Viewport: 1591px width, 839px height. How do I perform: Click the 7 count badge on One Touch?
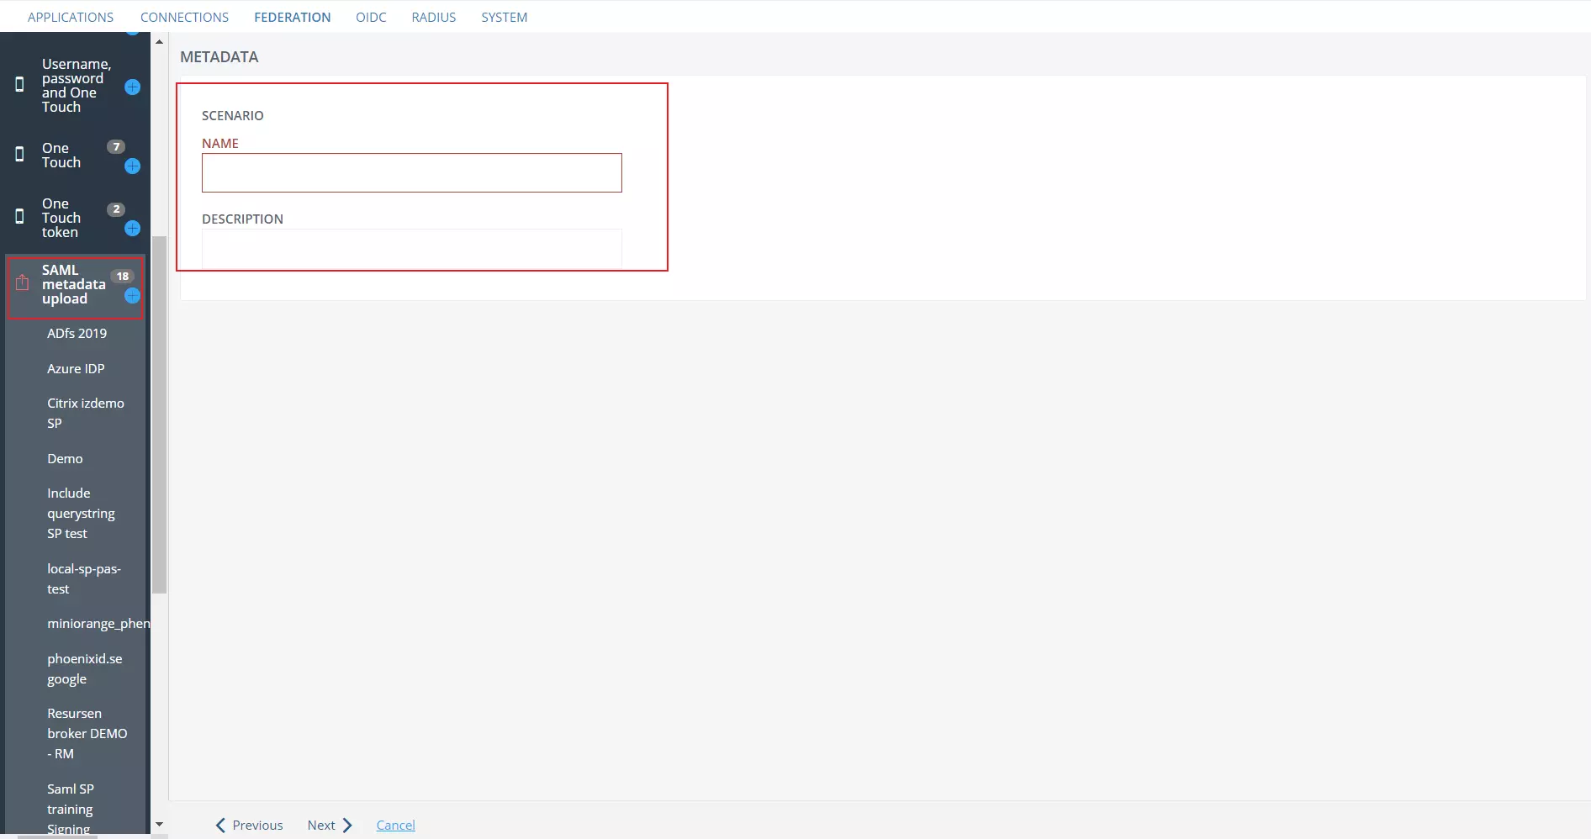(116, 146)
